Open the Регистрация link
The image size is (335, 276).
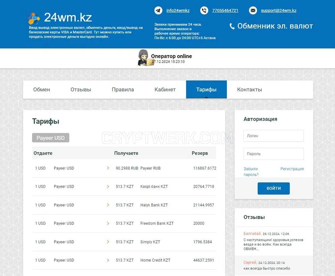click(292, 169)
